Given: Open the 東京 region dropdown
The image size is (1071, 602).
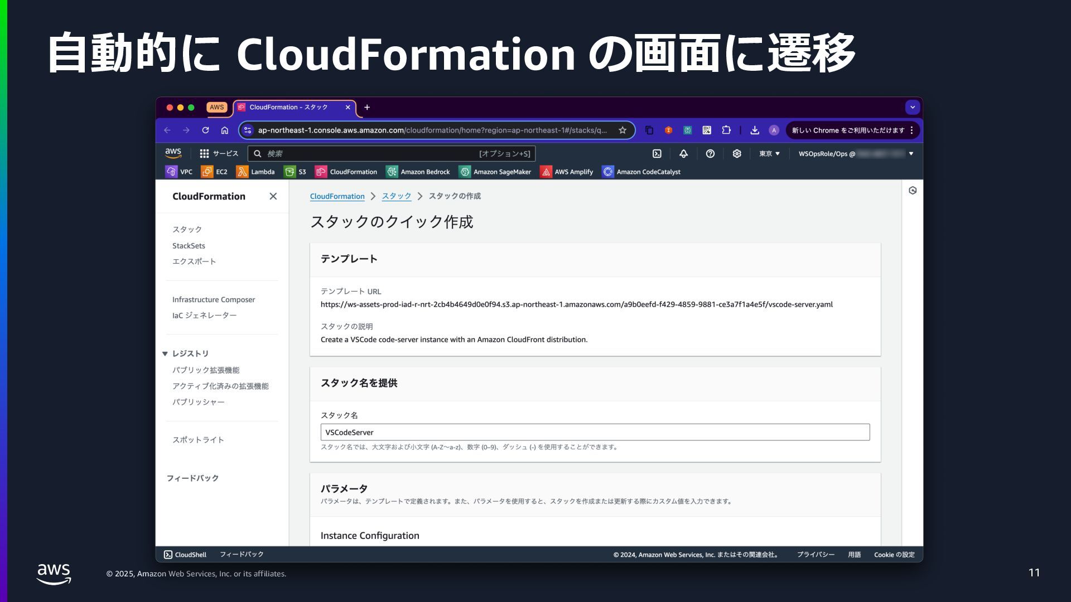Looking at the screenshot, I should tap(769, 154).
